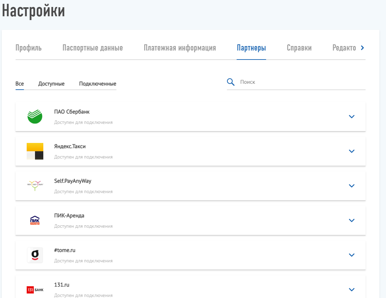386x298 pixels.
Task: Expand the #tome.ru partner chevron
Action: click(x=352, y=255)
